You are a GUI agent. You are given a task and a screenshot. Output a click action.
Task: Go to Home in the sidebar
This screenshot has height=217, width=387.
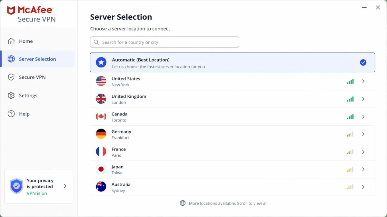tap(38, 41)
